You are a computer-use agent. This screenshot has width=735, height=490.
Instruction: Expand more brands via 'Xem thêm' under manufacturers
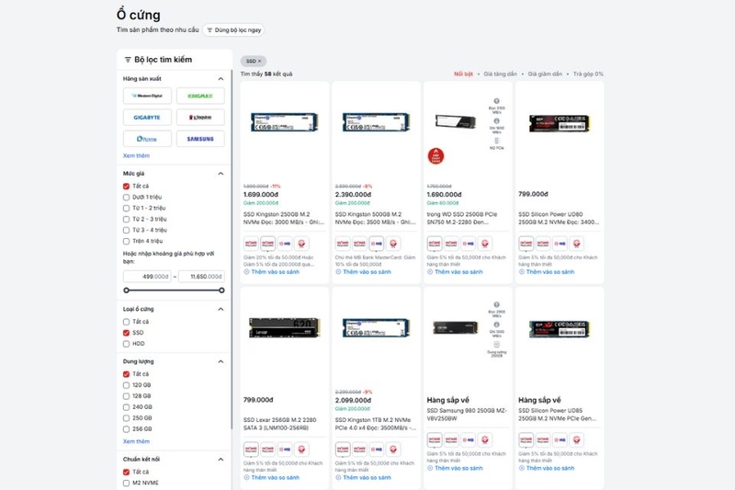[x=136, y=155]
